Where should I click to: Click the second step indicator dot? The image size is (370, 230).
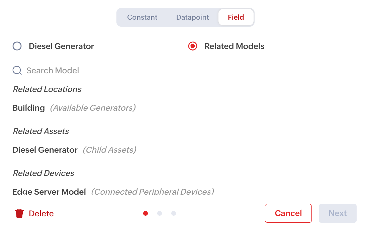[x=160, y=213]
